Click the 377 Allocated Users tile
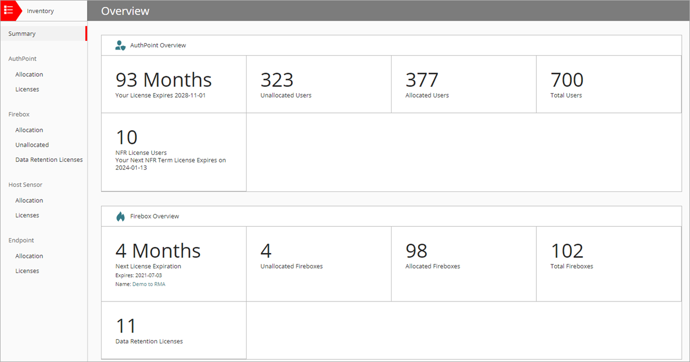Screen dimensions: 690x362 pos(464,85)
